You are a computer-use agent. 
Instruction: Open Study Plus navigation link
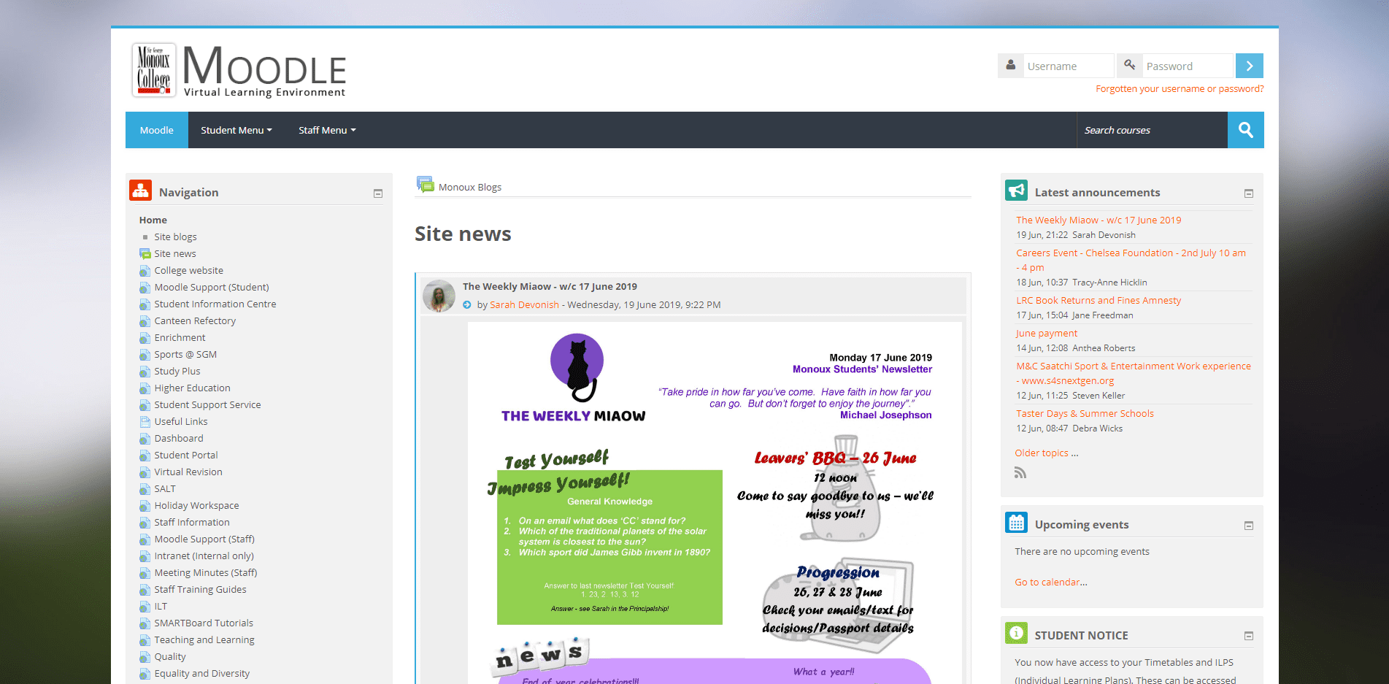click(177, 372)
